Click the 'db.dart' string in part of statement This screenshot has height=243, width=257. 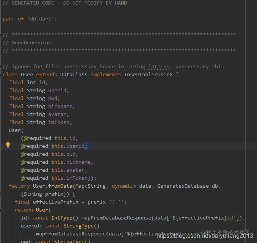[41, 19]
